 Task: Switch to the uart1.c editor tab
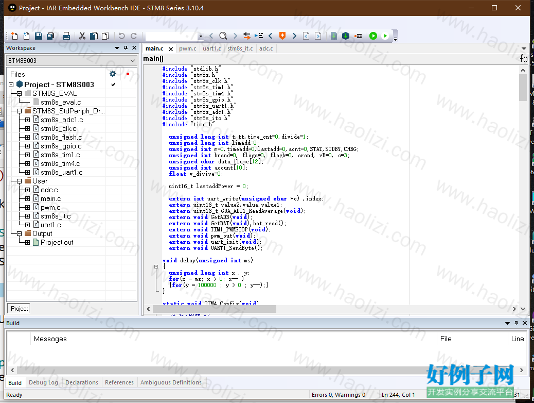(212, 48)
